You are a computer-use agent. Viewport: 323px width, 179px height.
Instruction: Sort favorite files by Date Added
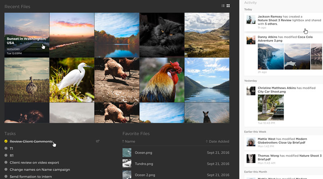point(217,141)
